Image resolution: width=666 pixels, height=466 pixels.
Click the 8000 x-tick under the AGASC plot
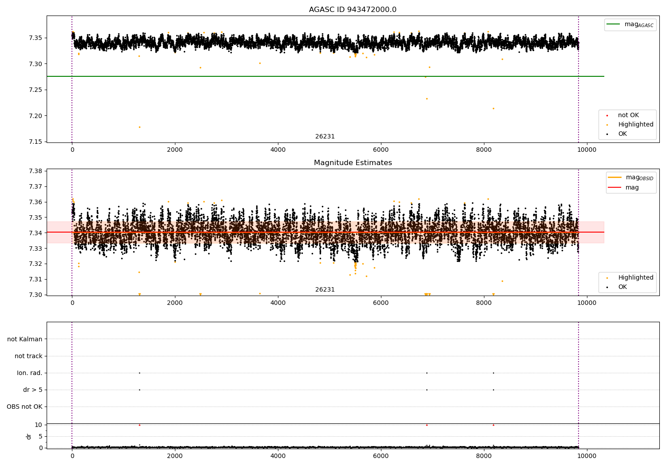(484, 150)
